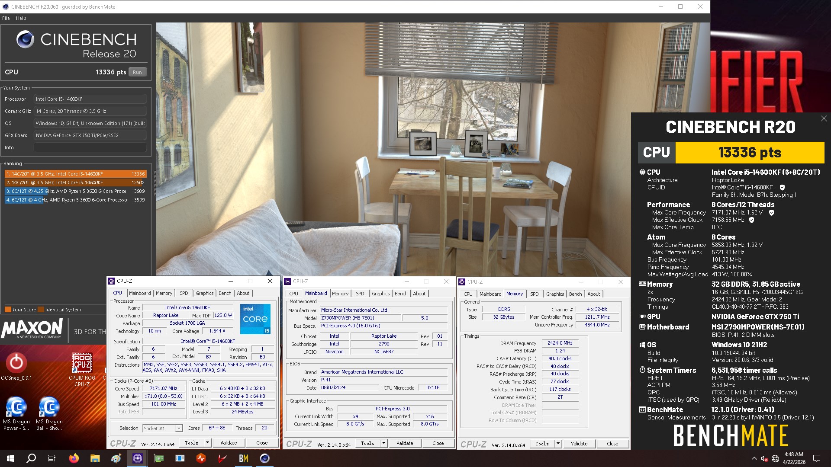Open network globe tray icon
Screen dimensions: 831x467
[775, 458]
